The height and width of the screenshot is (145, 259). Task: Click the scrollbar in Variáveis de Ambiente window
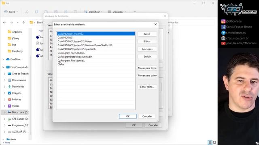pos(161,87)
